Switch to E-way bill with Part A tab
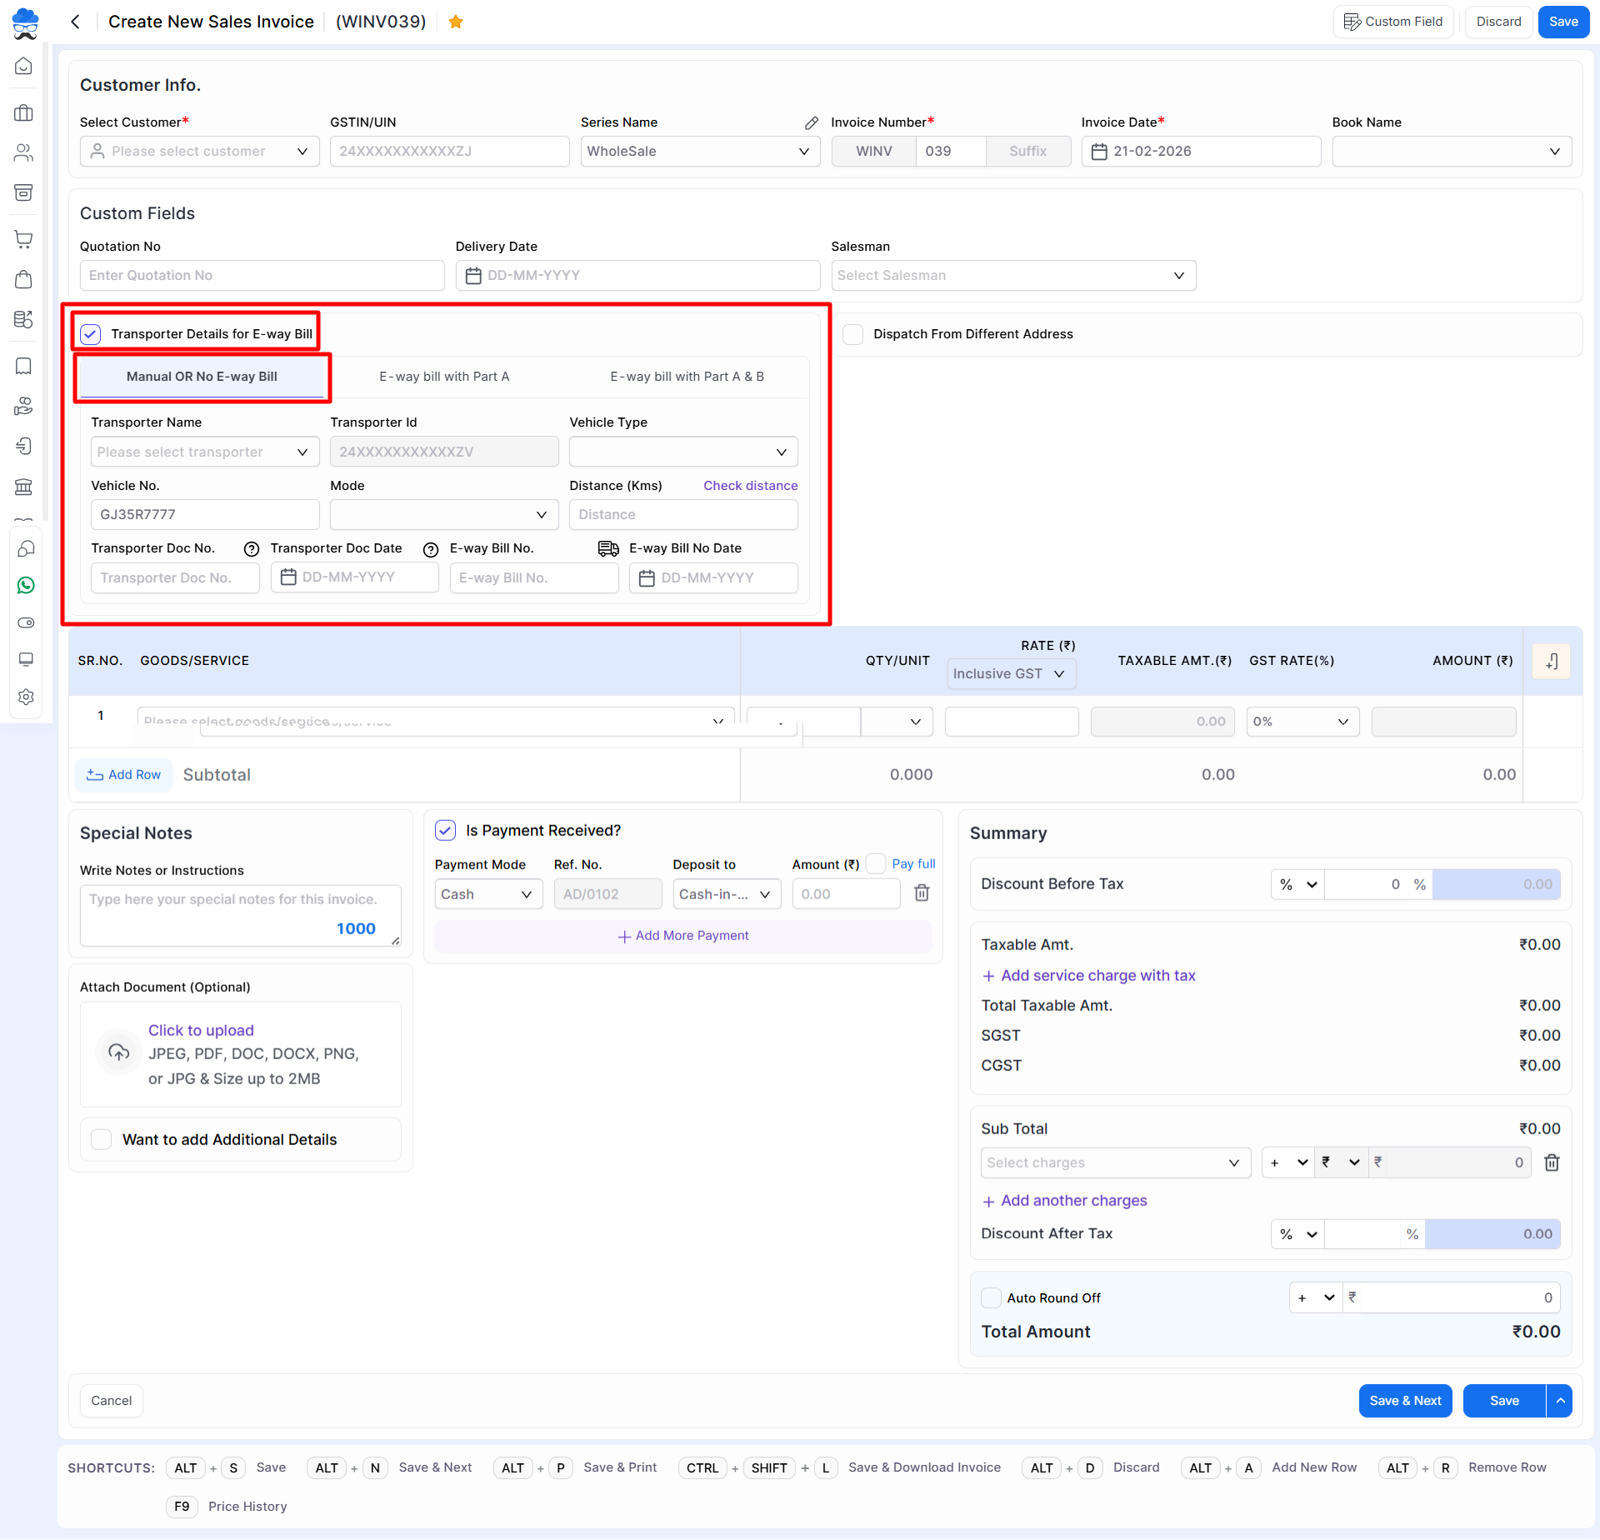This screenshot has height=1540, width=1600. click(x=444, y=377)
